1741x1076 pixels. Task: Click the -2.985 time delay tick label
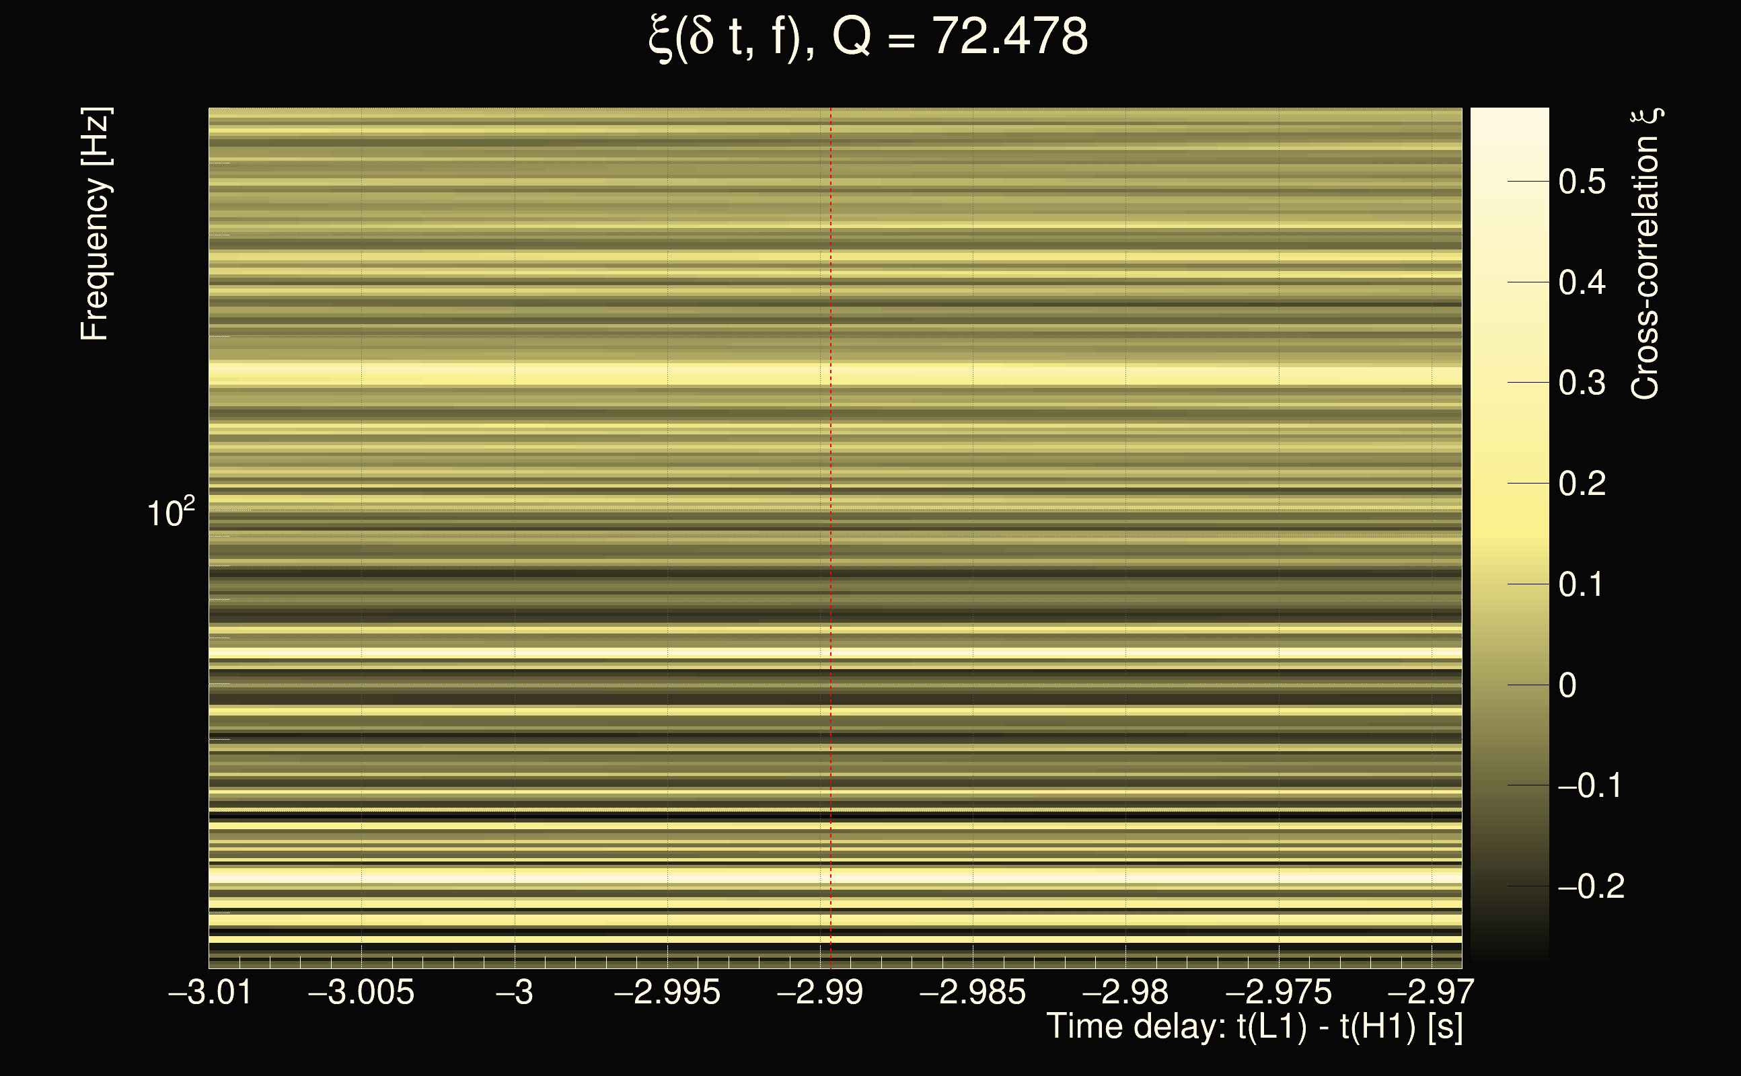point(972,992)
